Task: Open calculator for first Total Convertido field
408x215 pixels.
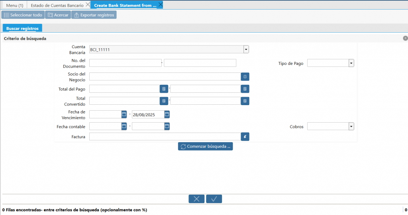Action: [x=164, y=101]
